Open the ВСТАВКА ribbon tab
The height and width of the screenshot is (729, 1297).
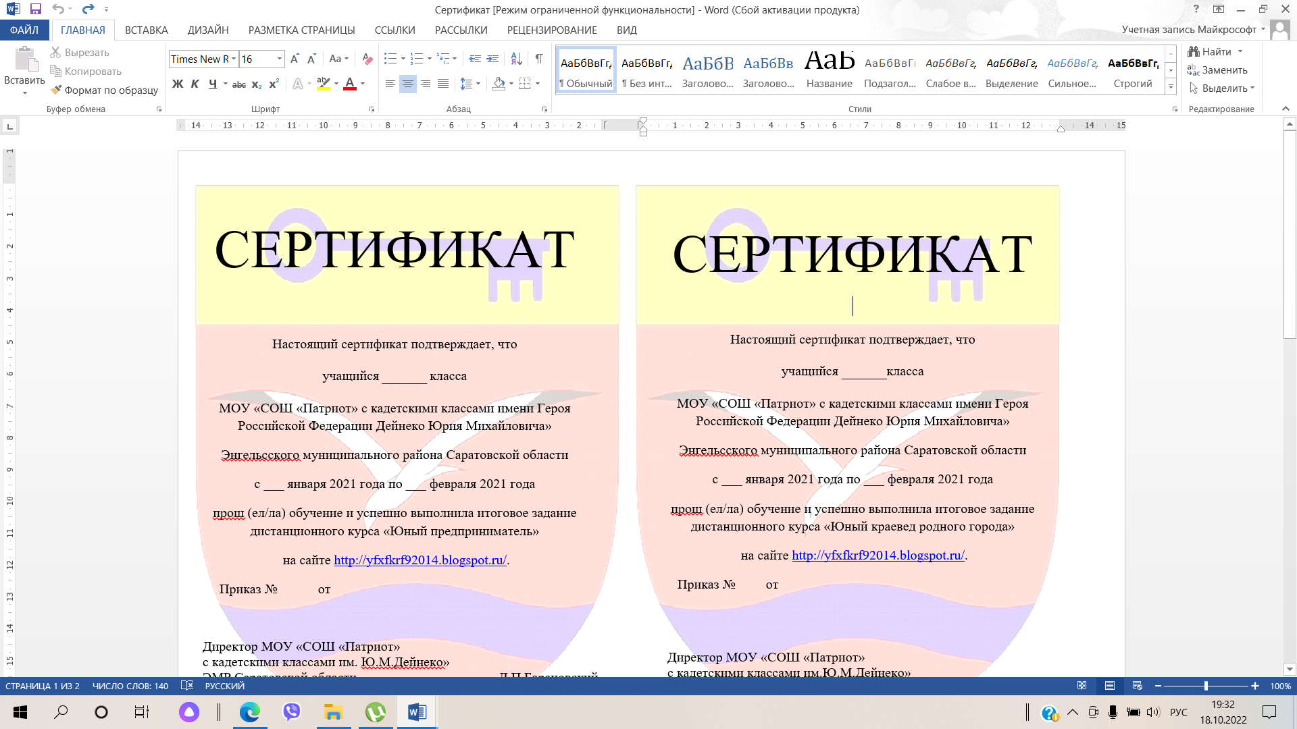(x=146, y=30)
